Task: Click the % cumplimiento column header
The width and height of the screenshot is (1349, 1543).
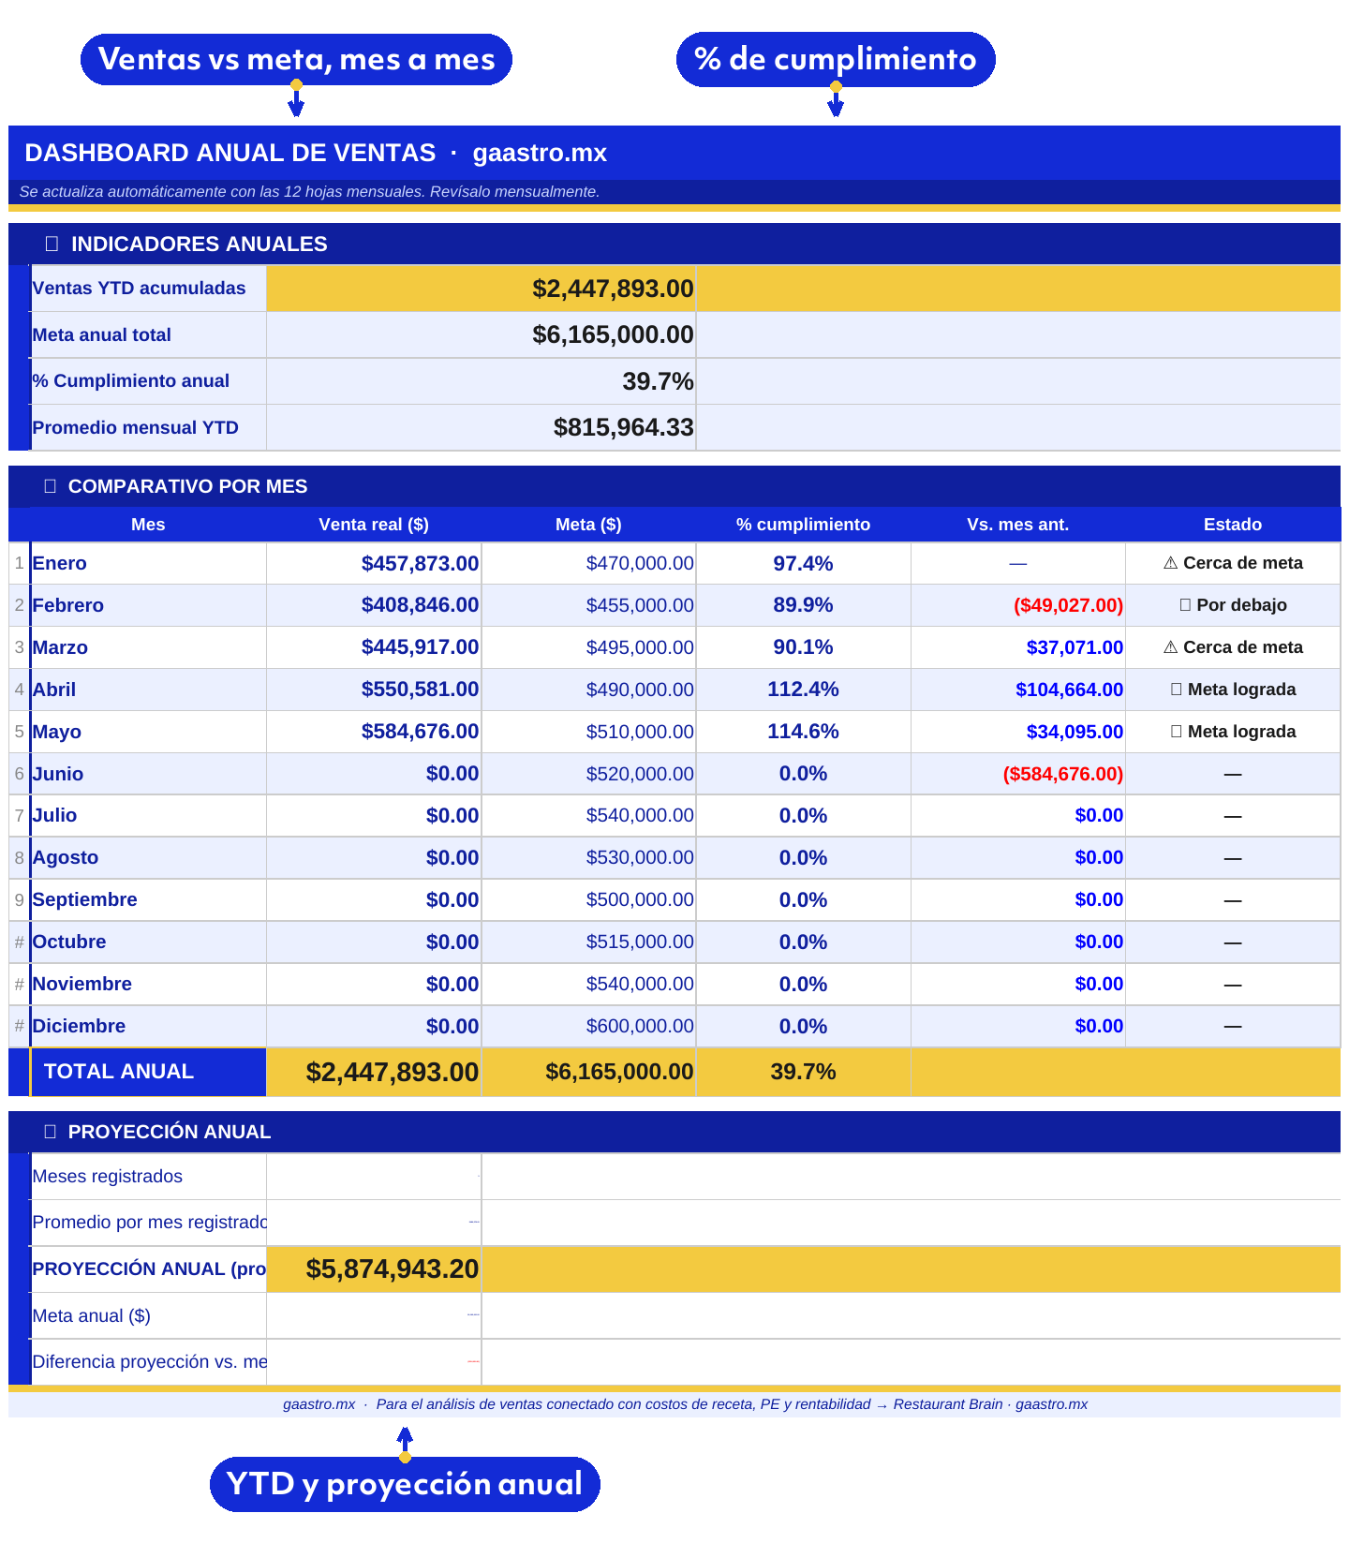Action: point(803,525)
